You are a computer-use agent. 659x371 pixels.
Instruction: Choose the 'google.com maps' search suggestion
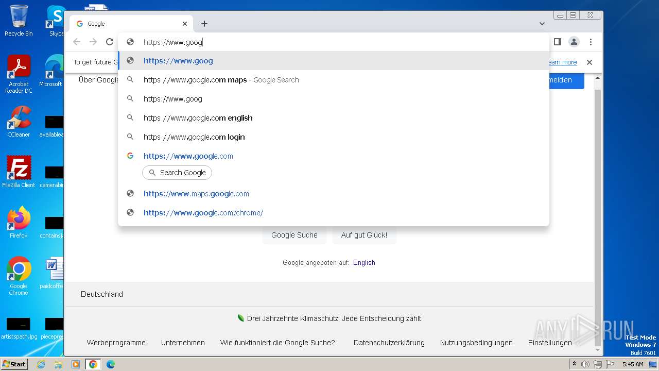(334, 80)
